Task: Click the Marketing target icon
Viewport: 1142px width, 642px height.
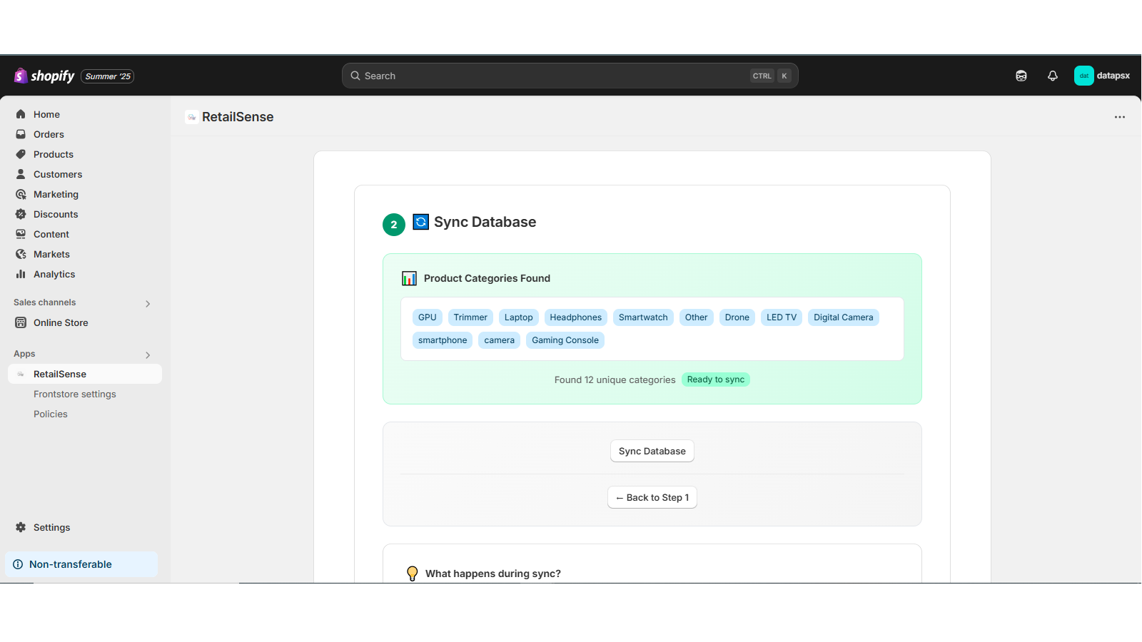Action: 21,194
